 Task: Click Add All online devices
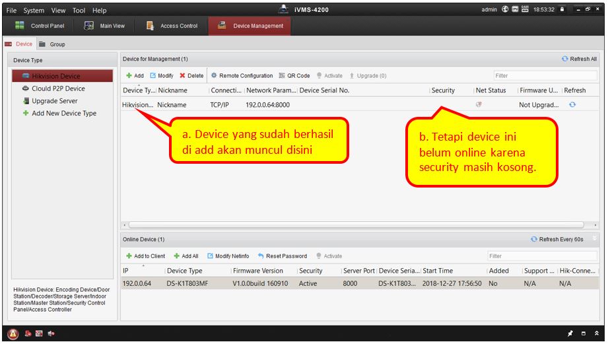tap(186, 256)
